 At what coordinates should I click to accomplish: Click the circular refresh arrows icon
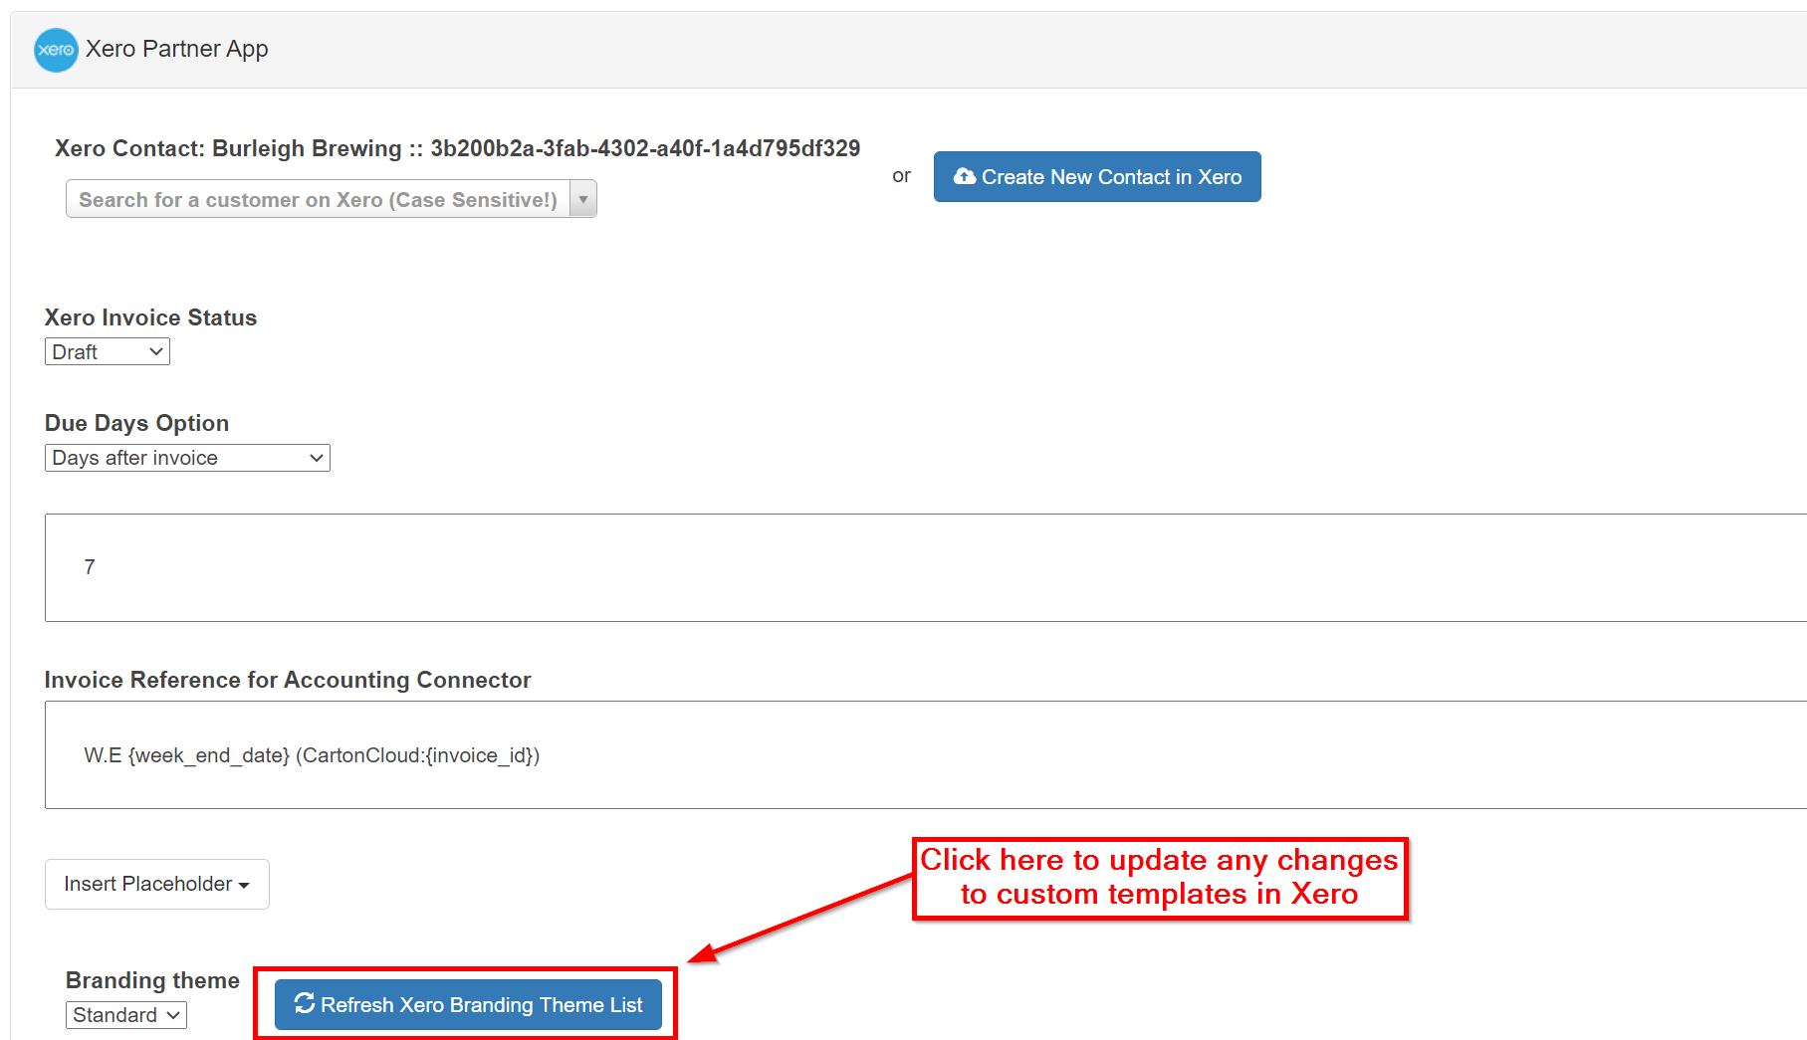pyautogui.click(x=305, y=1003)
